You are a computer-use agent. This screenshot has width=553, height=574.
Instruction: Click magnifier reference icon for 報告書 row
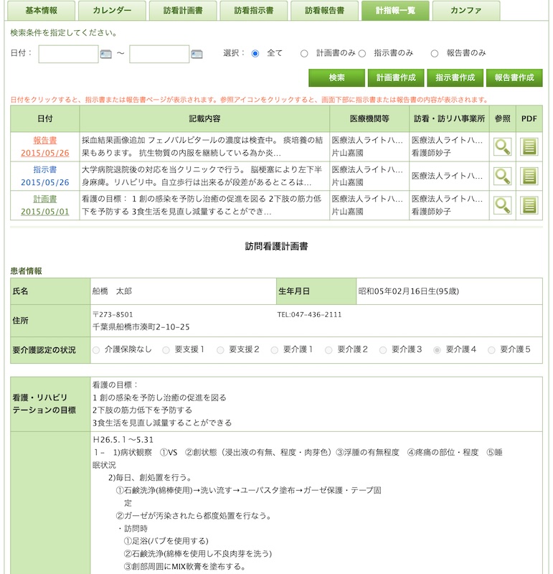pos(502,147)
